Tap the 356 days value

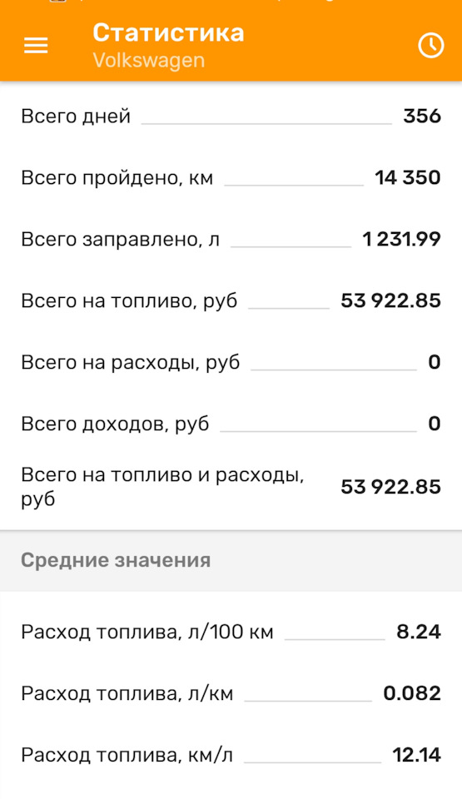(422, 117)
